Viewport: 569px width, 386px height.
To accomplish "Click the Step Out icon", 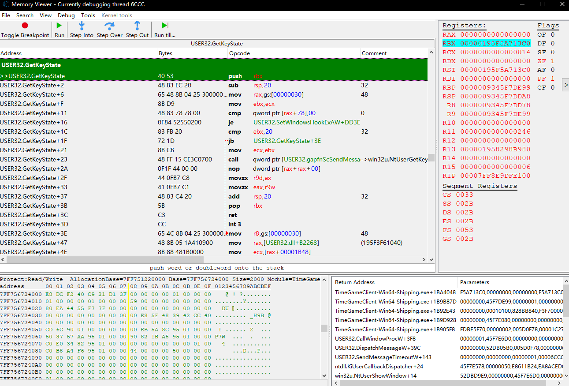I will click(x=137, y=26).
